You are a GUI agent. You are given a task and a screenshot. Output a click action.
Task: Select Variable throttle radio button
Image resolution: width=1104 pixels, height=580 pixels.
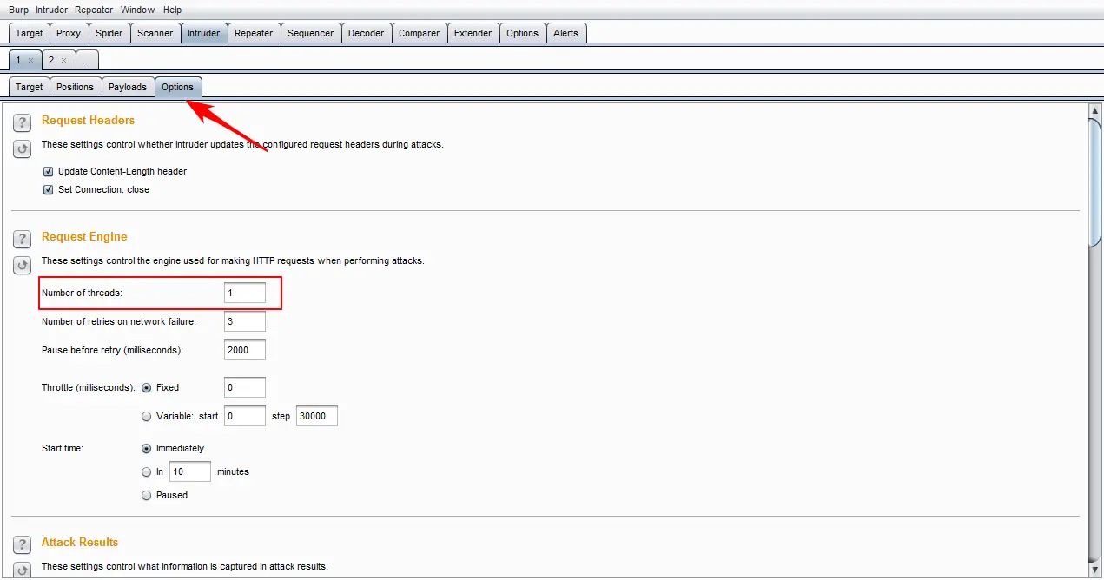146,416
